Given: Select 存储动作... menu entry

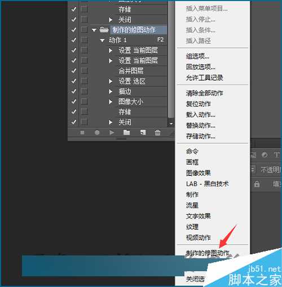Looking at the screenshot, I should coord(201,136).
